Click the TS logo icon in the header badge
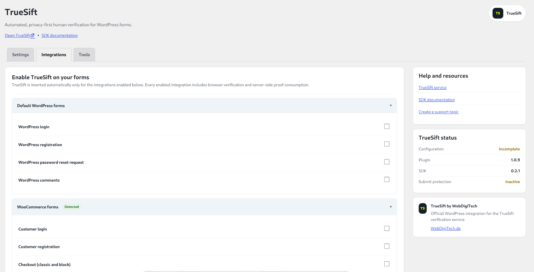The height and width of the screenshot is (272, 534). point(498,13)
